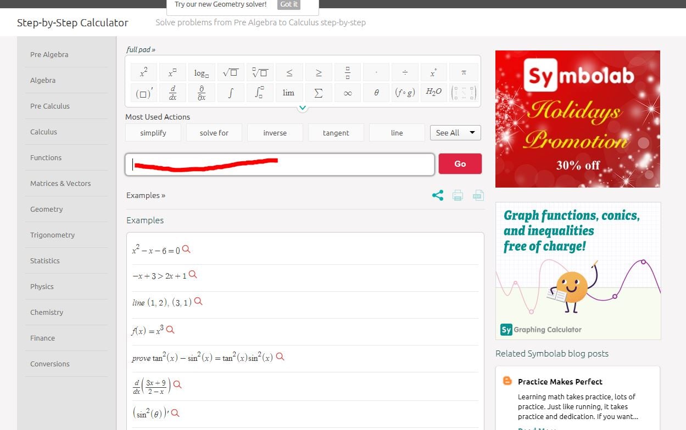The width and height of the screenshot is (686, 430).
Task: Search the f(x)=x³ example
Action: [170, 330]
